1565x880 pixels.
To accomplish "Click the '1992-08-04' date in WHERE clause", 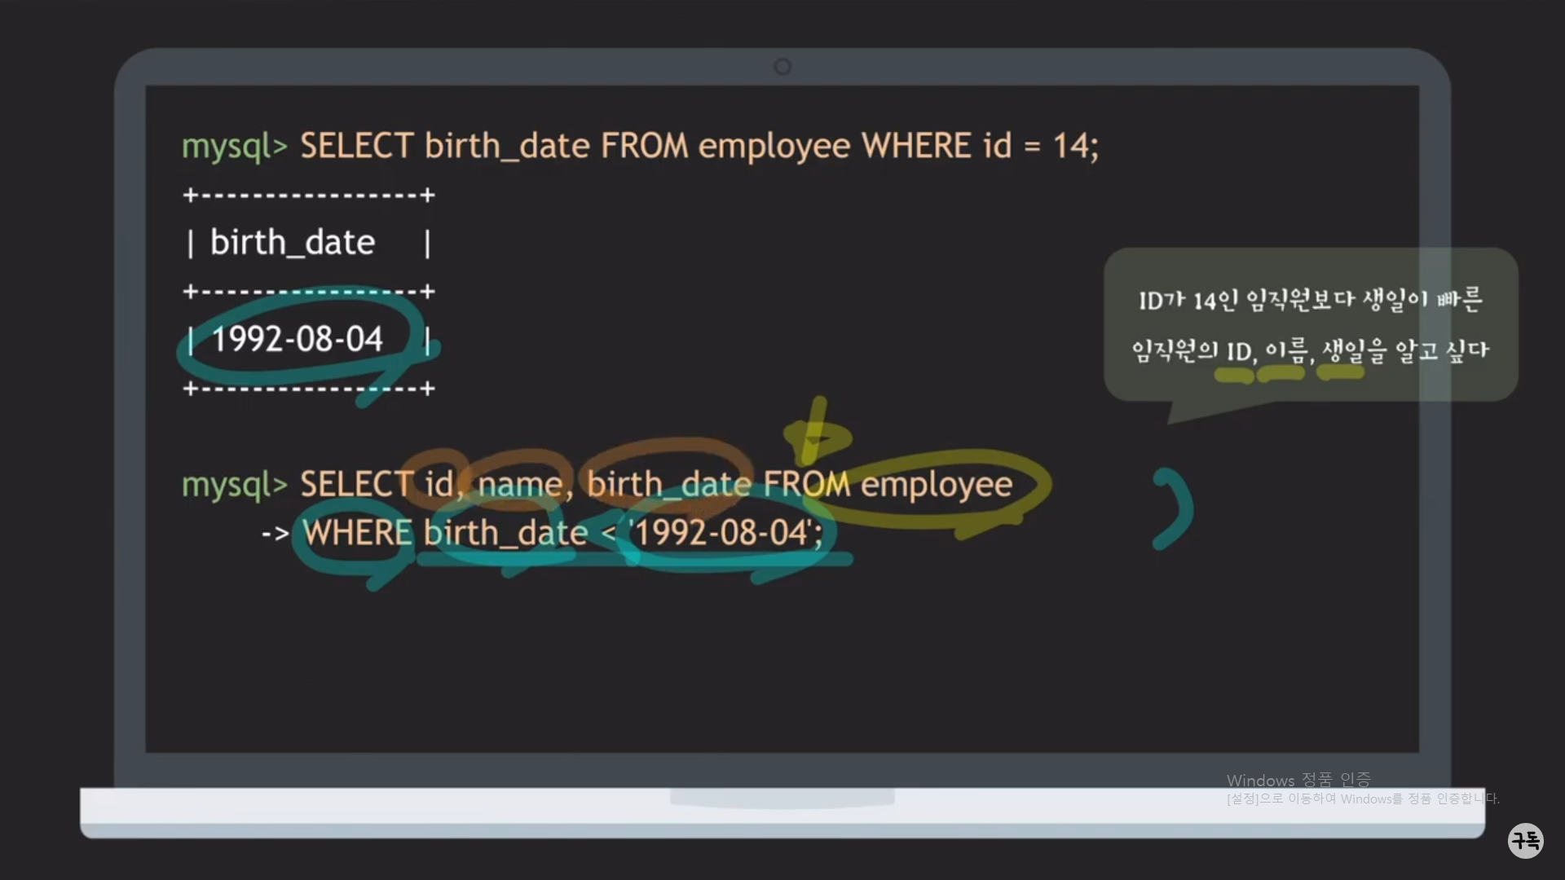I will point(722,534).
